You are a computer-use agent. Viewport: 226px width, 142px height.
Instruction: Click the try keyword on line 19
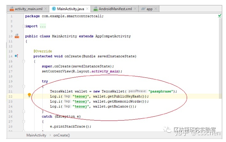pos(45,81)
